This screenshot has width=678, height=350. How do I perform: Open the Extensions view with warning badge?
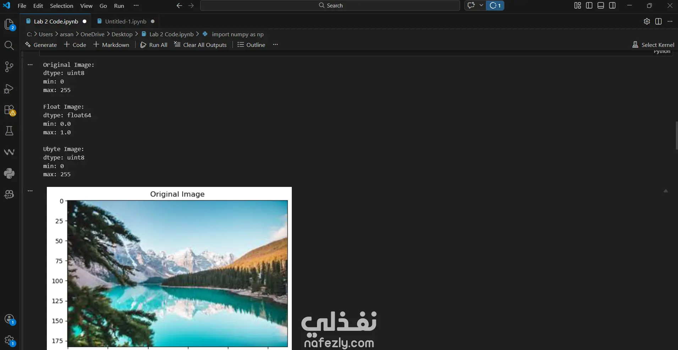[9, 110]
